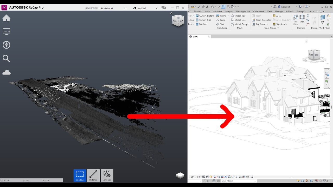This screenshot has height=187, width=333.
Task: Toggle the Select Links status bar icon
Action: 298,181
